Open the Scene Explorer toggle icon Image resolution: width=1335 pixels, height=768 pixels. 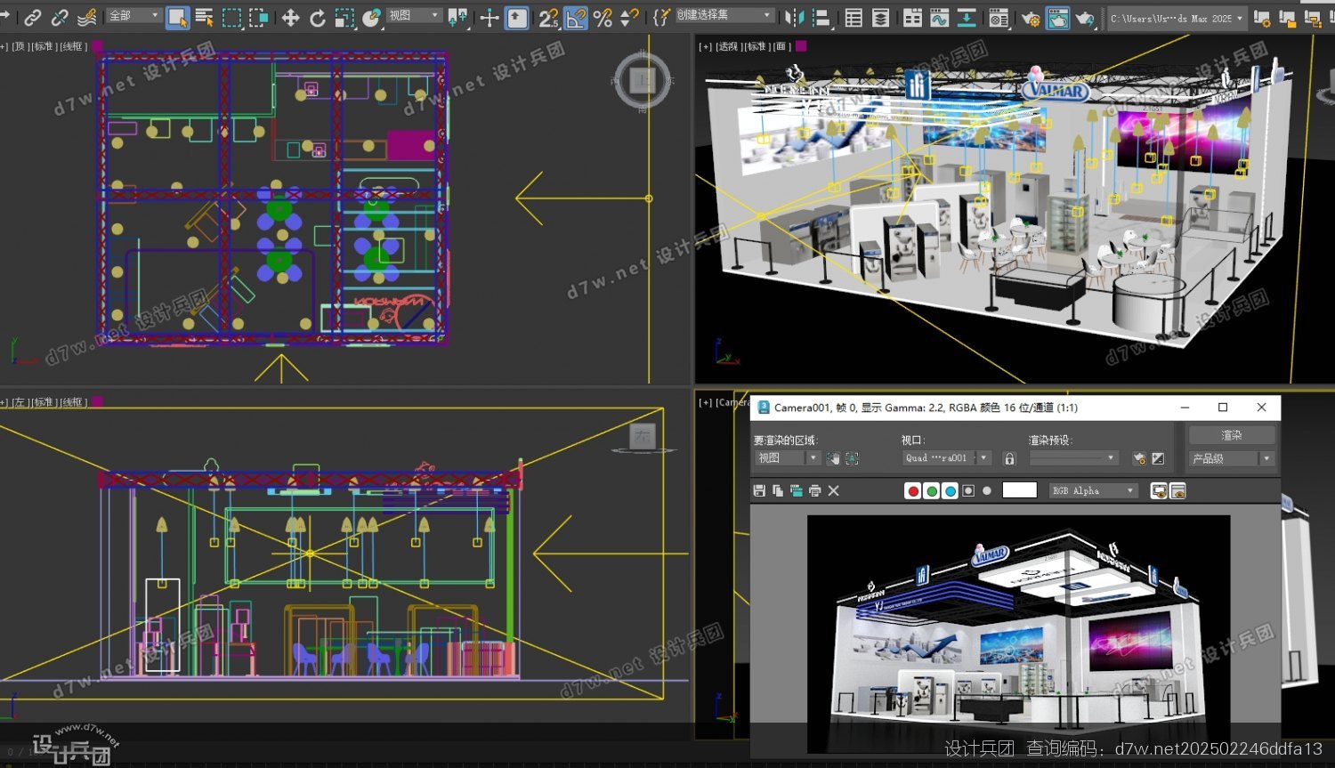[854, 17]
